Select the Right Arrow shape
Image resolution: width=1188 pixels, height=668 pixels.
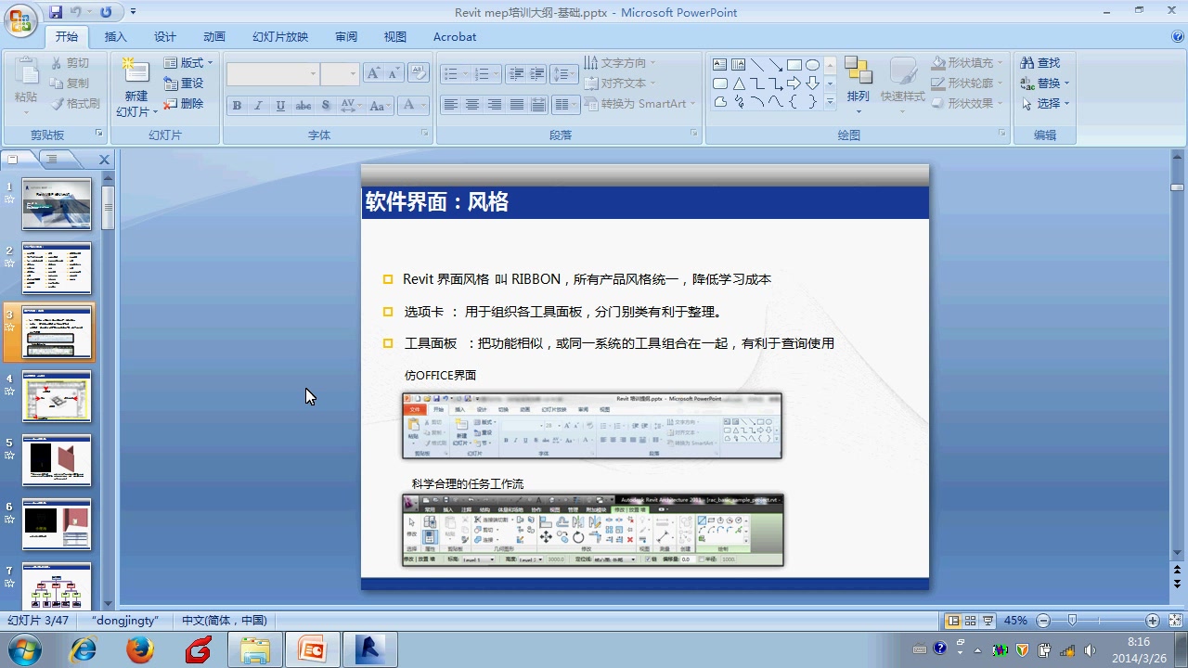(x=794, y=83)
